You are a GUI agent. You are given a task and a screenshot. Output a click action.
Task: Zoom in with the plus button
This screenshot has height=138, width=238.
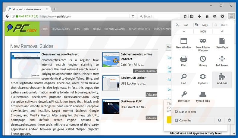(222, 31)
